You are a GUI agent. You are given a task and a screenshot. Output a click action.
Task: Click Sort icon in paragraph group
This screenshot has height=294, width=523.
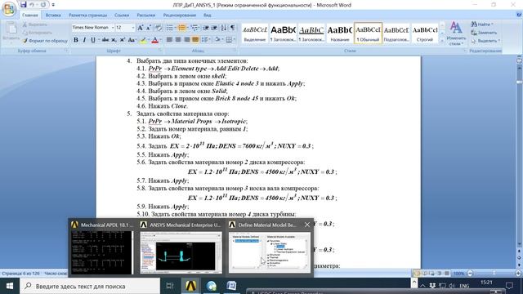223,28
